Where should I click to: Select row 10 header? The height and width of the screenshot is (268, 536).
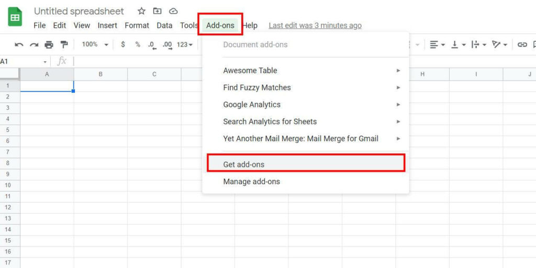(10, 185)
